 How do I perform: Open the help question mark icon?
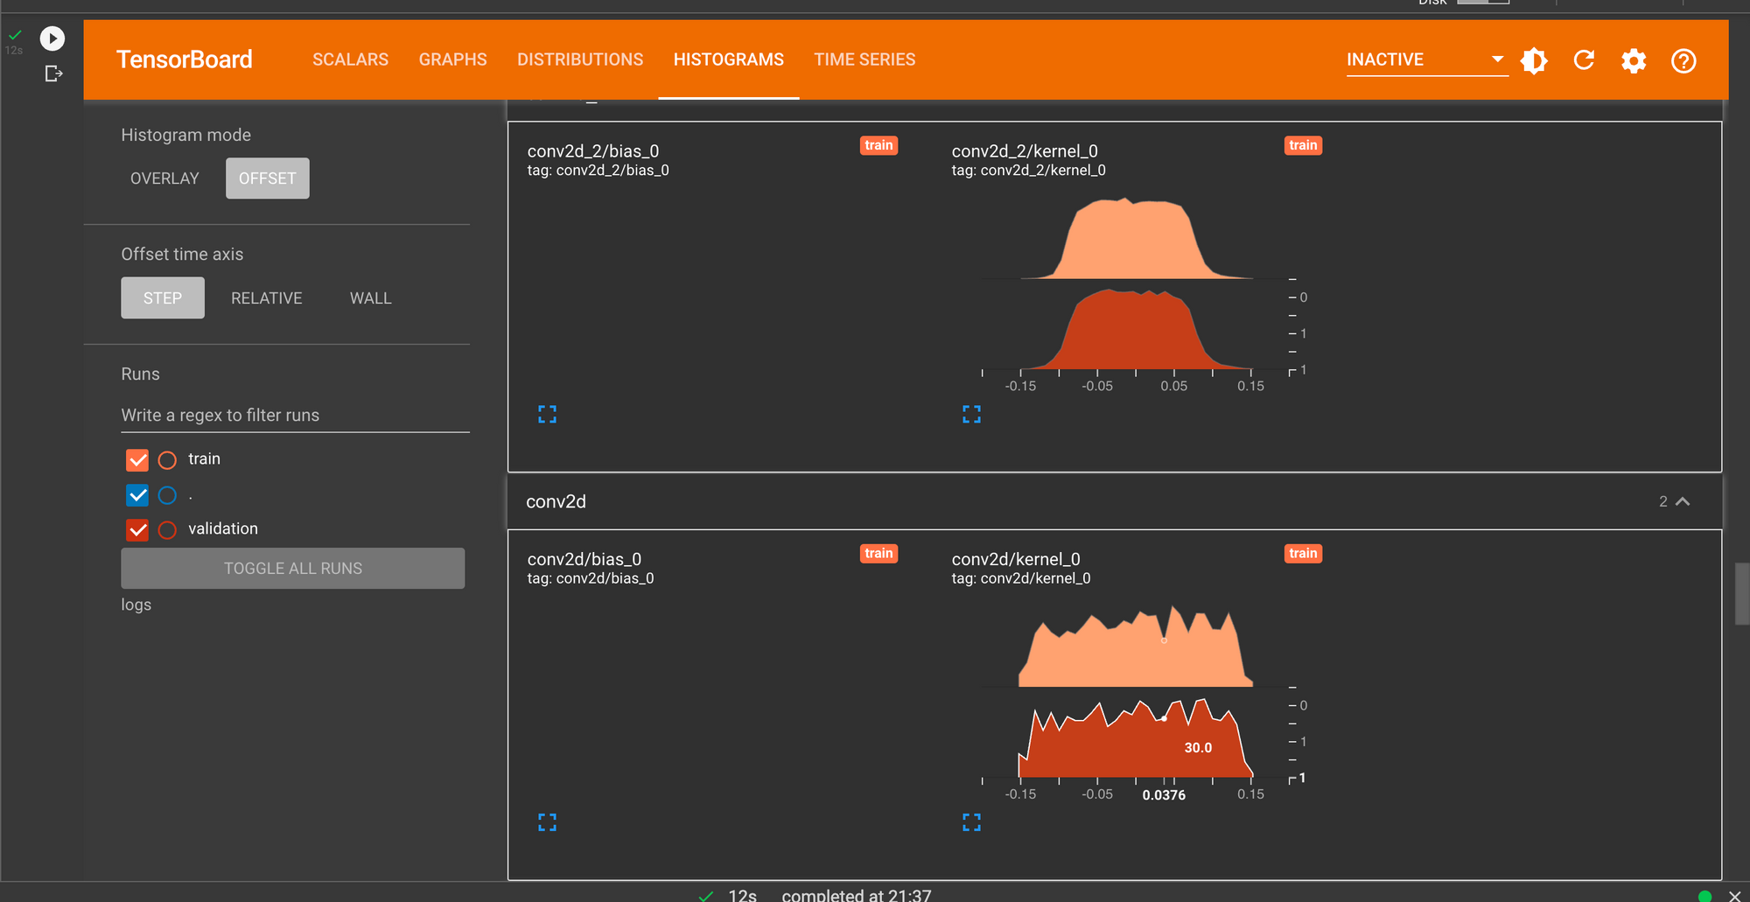coord(1683,60)
